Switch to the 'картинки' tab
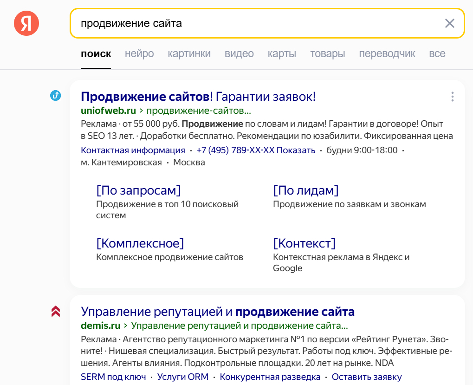This screenshot has height=385, width=473. 189,54
